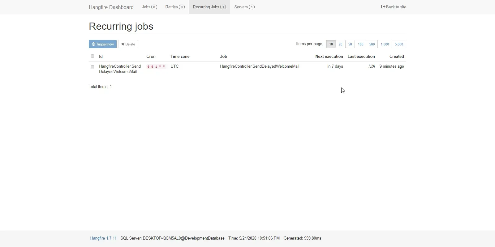Check the SendDelayedWelcomeMail job row checkbox
The height and width of the screenshot is (247, 495).
(93, 67)
